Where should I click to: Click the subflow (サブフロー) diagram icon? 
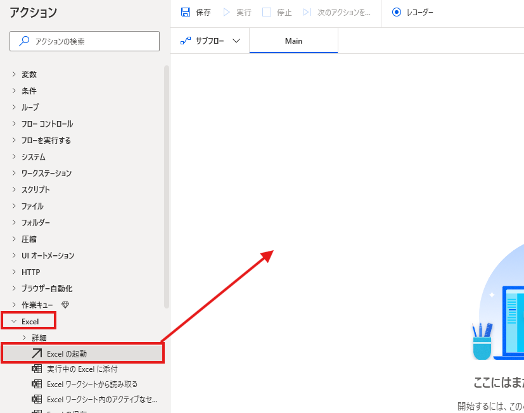(x=186, y=41)
